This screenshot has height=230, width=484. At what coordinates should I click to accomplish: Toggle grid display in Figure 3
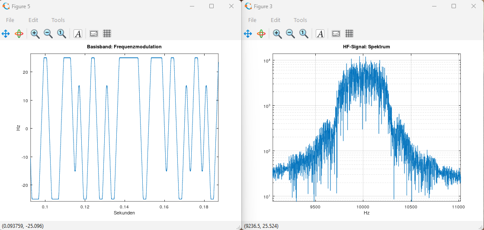349,34
